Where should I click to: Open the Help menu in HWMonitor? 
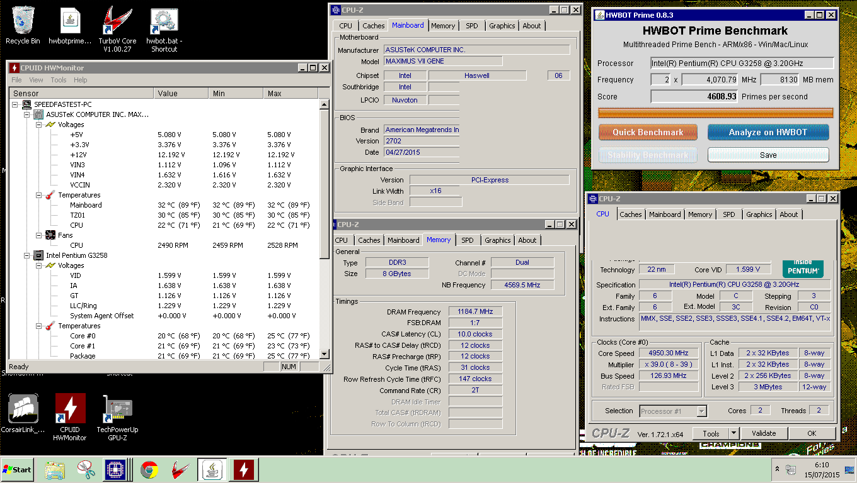[x=80, y=80]
